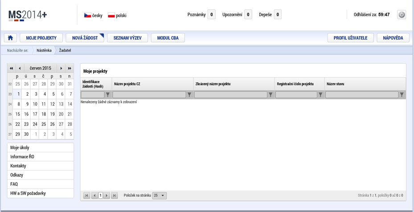Focus the Identifikace žádosti filter field

coord(93,95)
